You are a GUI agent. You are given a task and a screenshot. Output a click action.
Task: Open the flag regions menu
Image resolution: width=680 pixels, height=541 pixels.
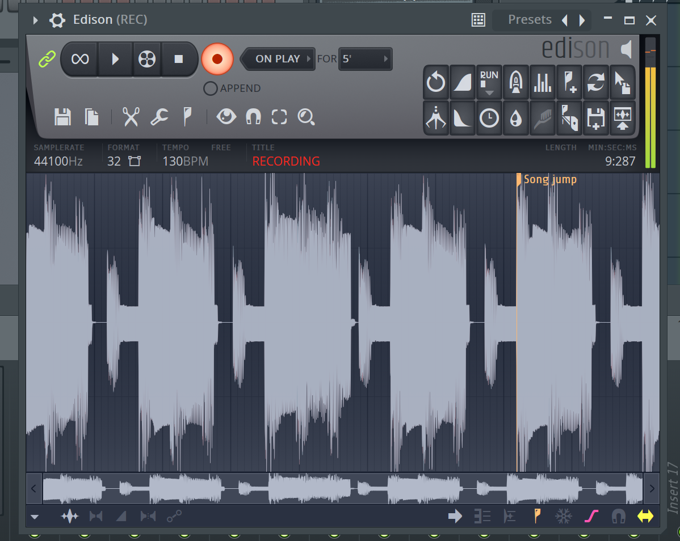tap(187, 117)
